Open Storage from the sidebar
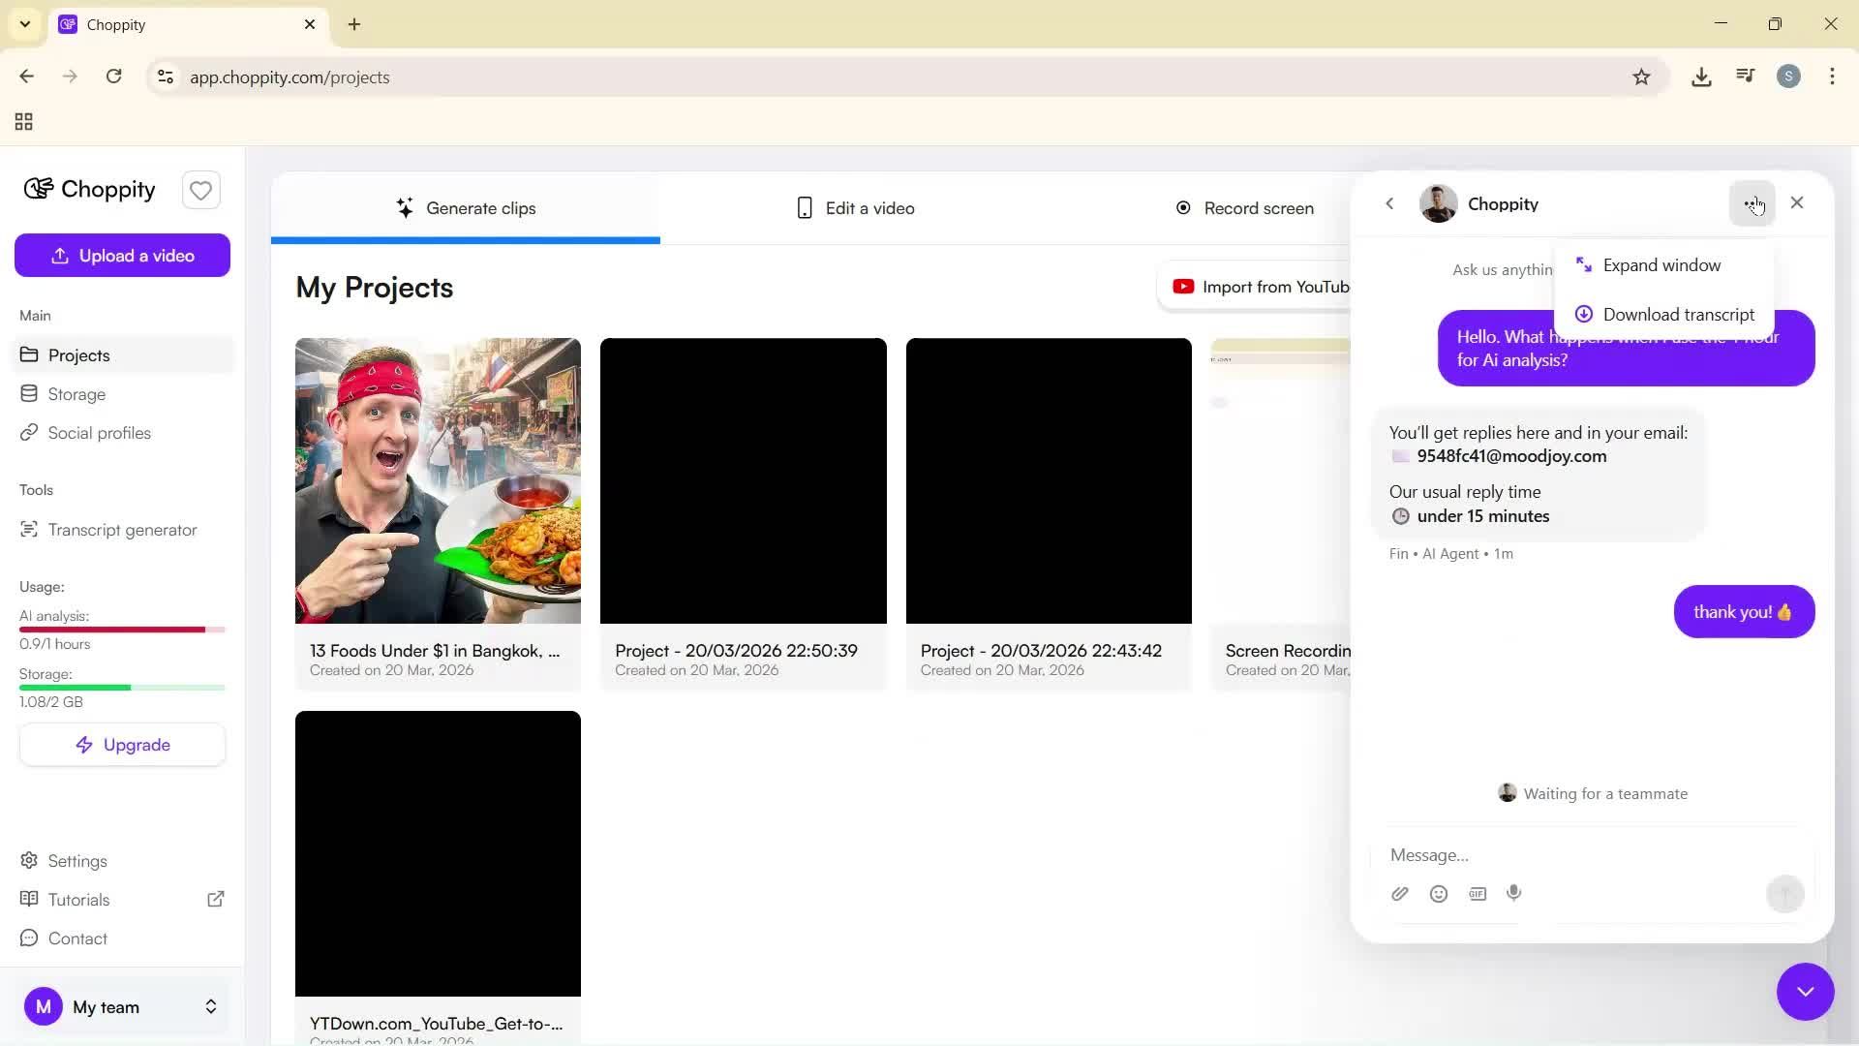 point(76,394)
